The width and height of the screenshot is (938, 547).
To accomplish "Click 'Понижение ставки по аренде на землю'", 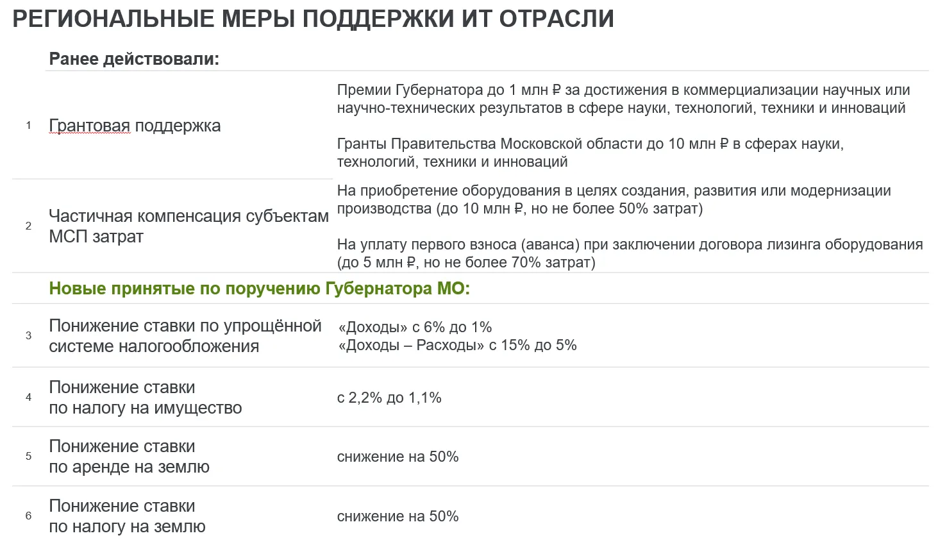I will pos(130,457).
